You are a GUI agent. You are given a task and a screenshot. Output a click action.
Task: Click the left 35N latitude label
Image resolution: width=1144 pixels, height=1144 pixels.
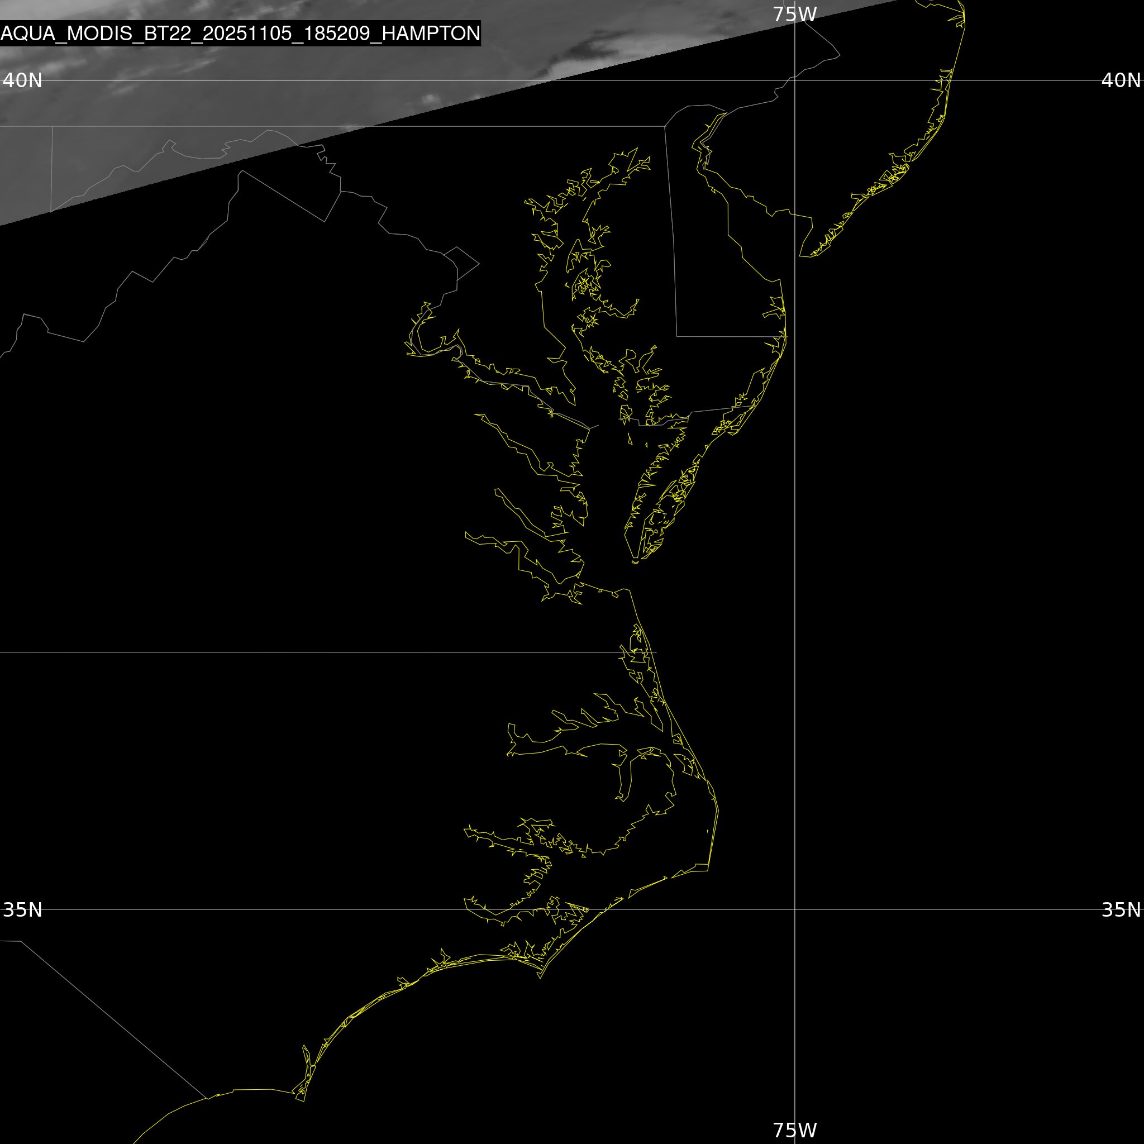point(22,909)
